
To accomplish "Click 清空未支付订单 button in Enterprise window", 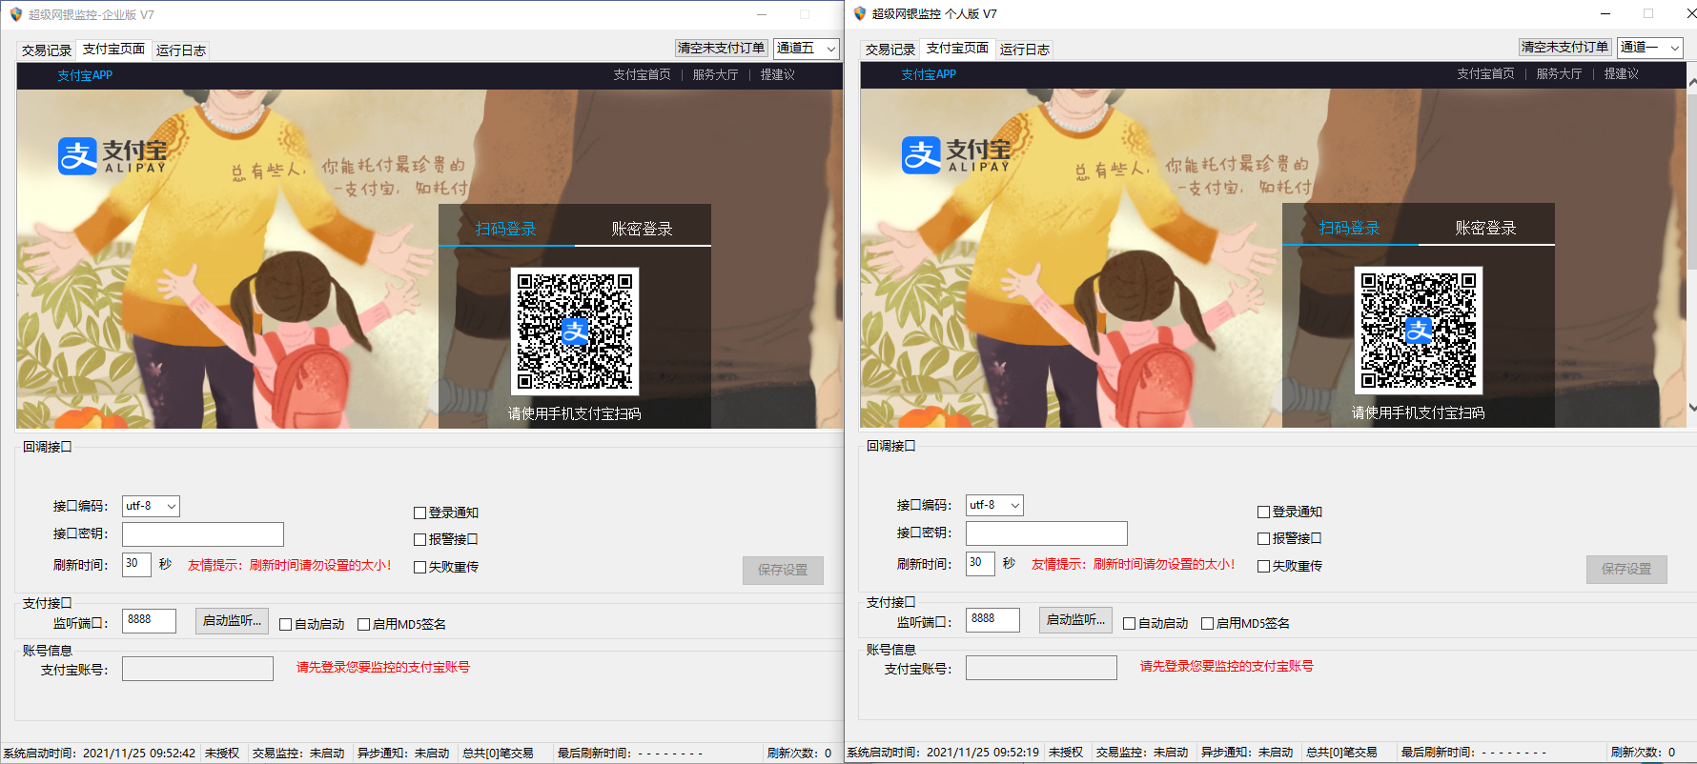I will 721,48.
